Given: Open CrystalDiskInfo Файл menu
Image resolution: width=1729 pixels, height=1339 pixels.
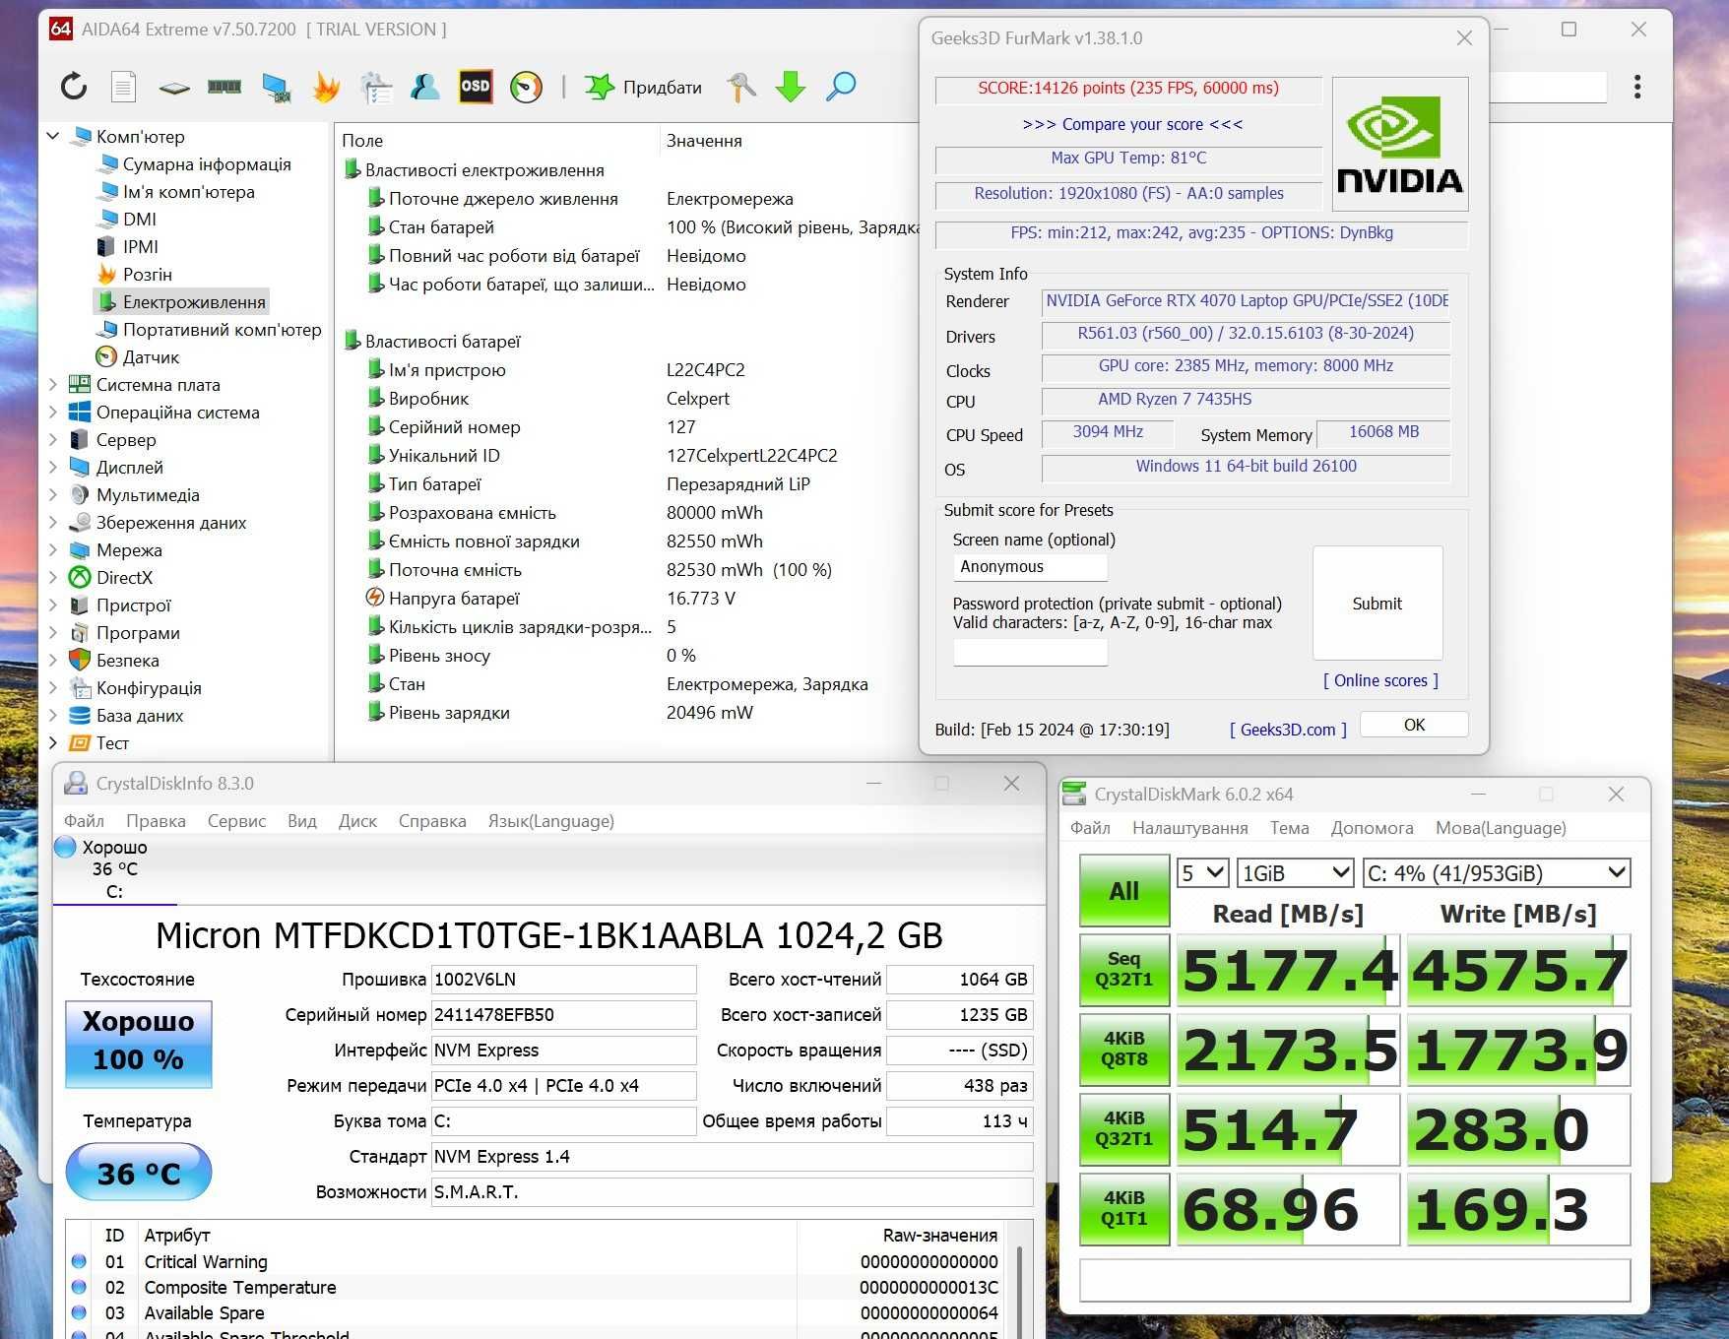Looking at the screenshot, I should click(85, 821).
